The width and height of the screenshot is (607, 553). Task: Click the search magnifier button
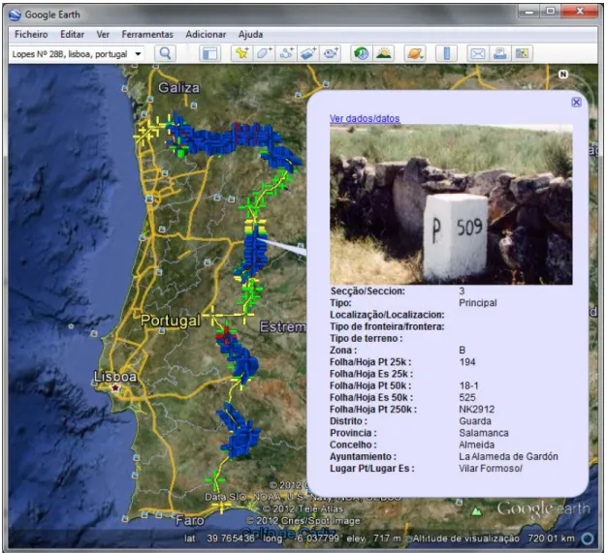tap(165, 53)
